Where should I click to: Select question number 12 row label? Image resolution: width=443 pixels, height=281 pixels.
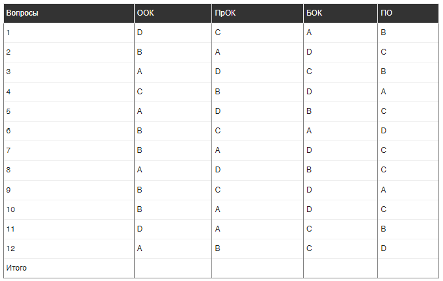click(10, 248)
